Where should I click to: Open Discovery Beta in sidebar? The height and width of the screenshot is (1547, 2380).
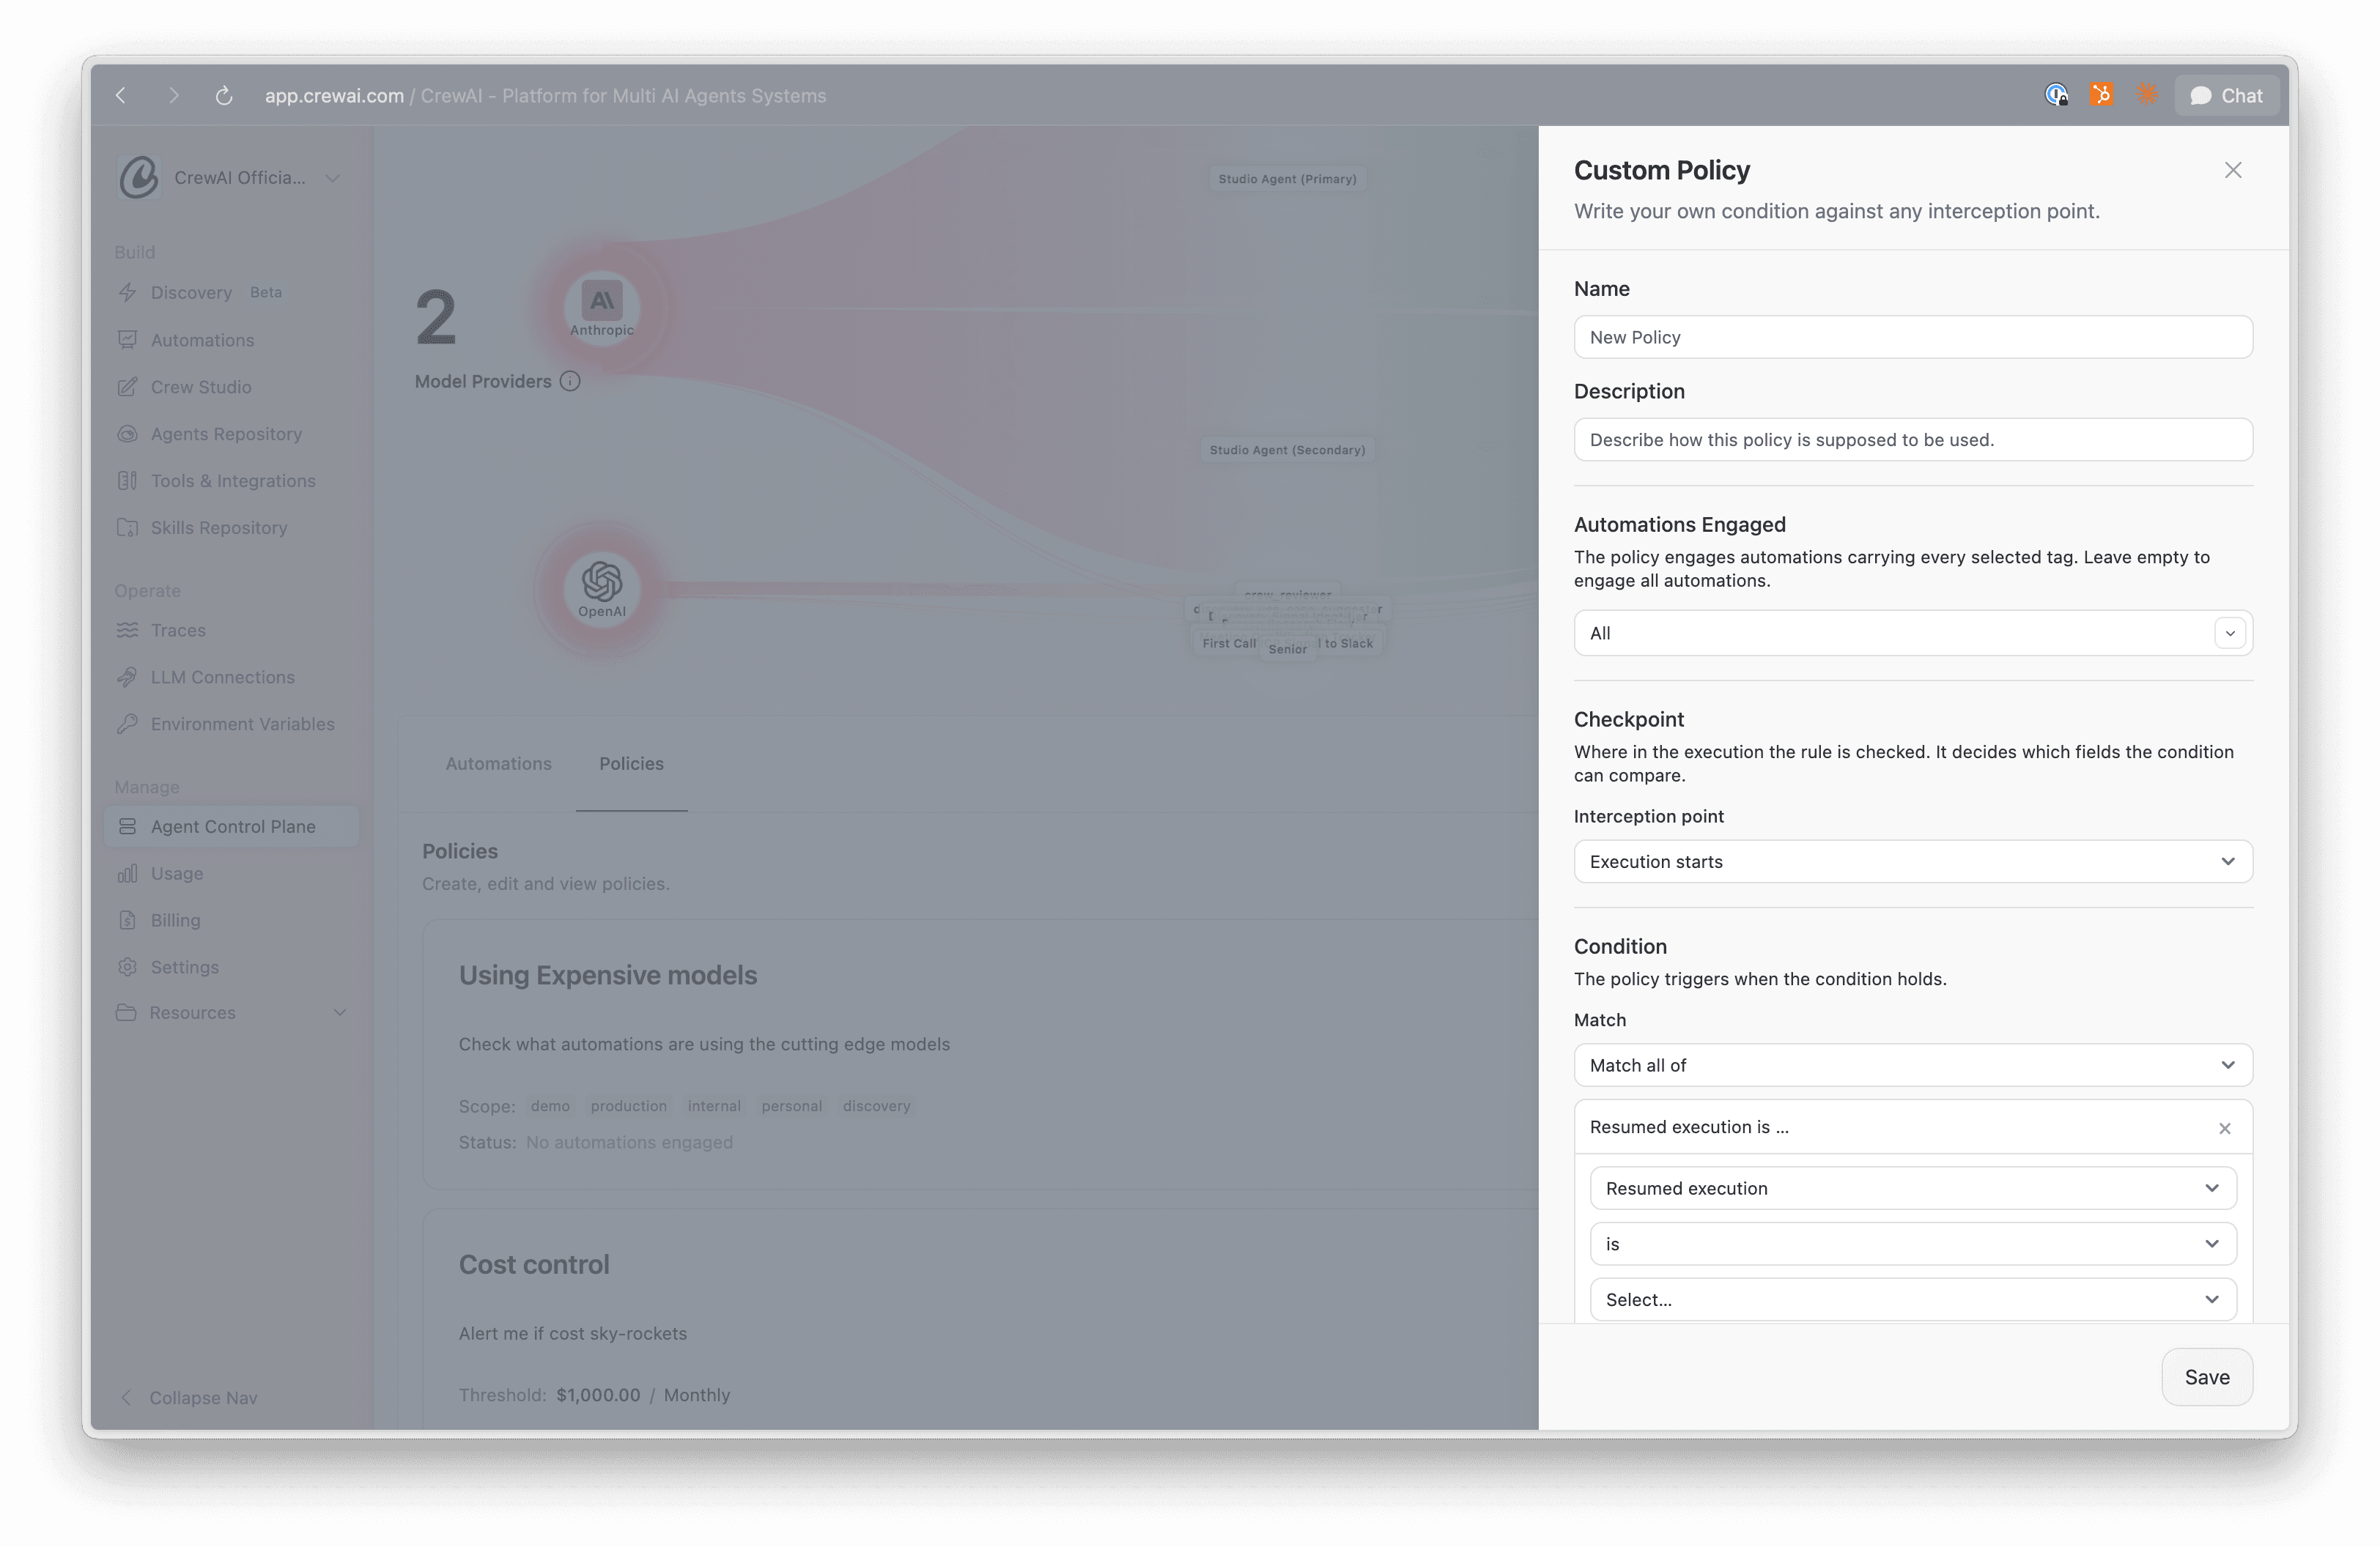point(231,293)
